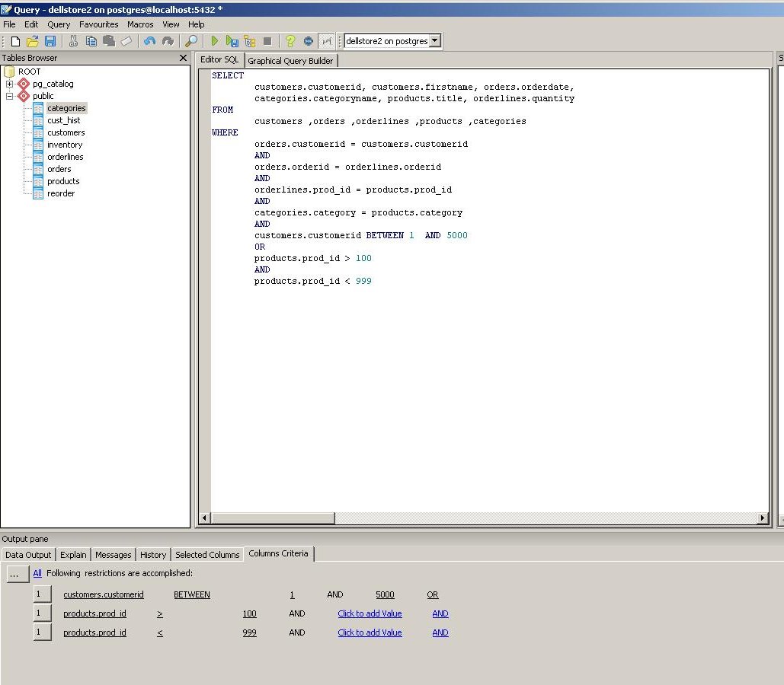
Task: Click customers.customerid criteria column link
Action: (104, 594)
